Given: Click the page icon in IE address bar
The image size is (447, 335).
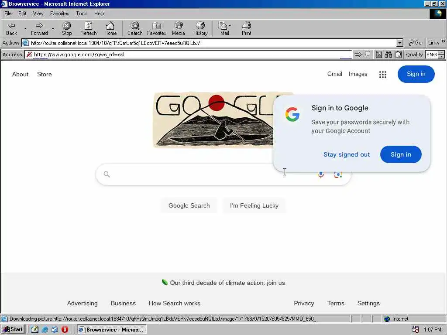Looking at the screenshot, I should coord(26,43).
